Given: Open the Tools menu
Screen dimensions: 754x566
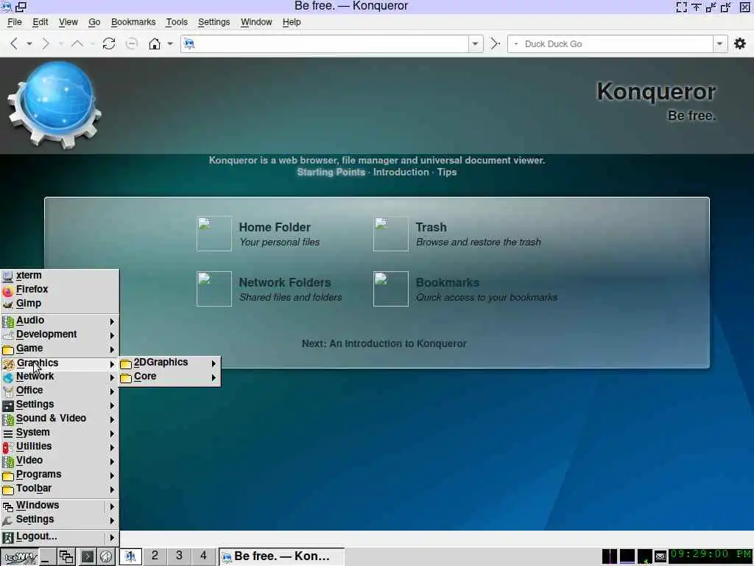Looking at the screenshot, I should tap(177, 22).
